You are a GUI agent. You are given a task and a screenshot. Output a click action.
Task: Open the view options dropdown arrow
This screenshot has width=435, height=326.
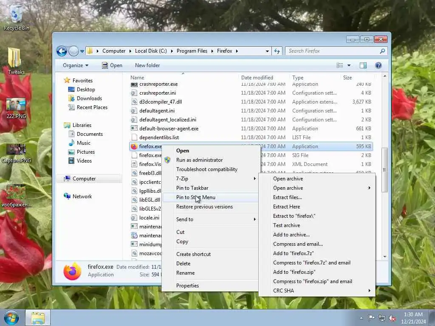[x=349, y=66]
